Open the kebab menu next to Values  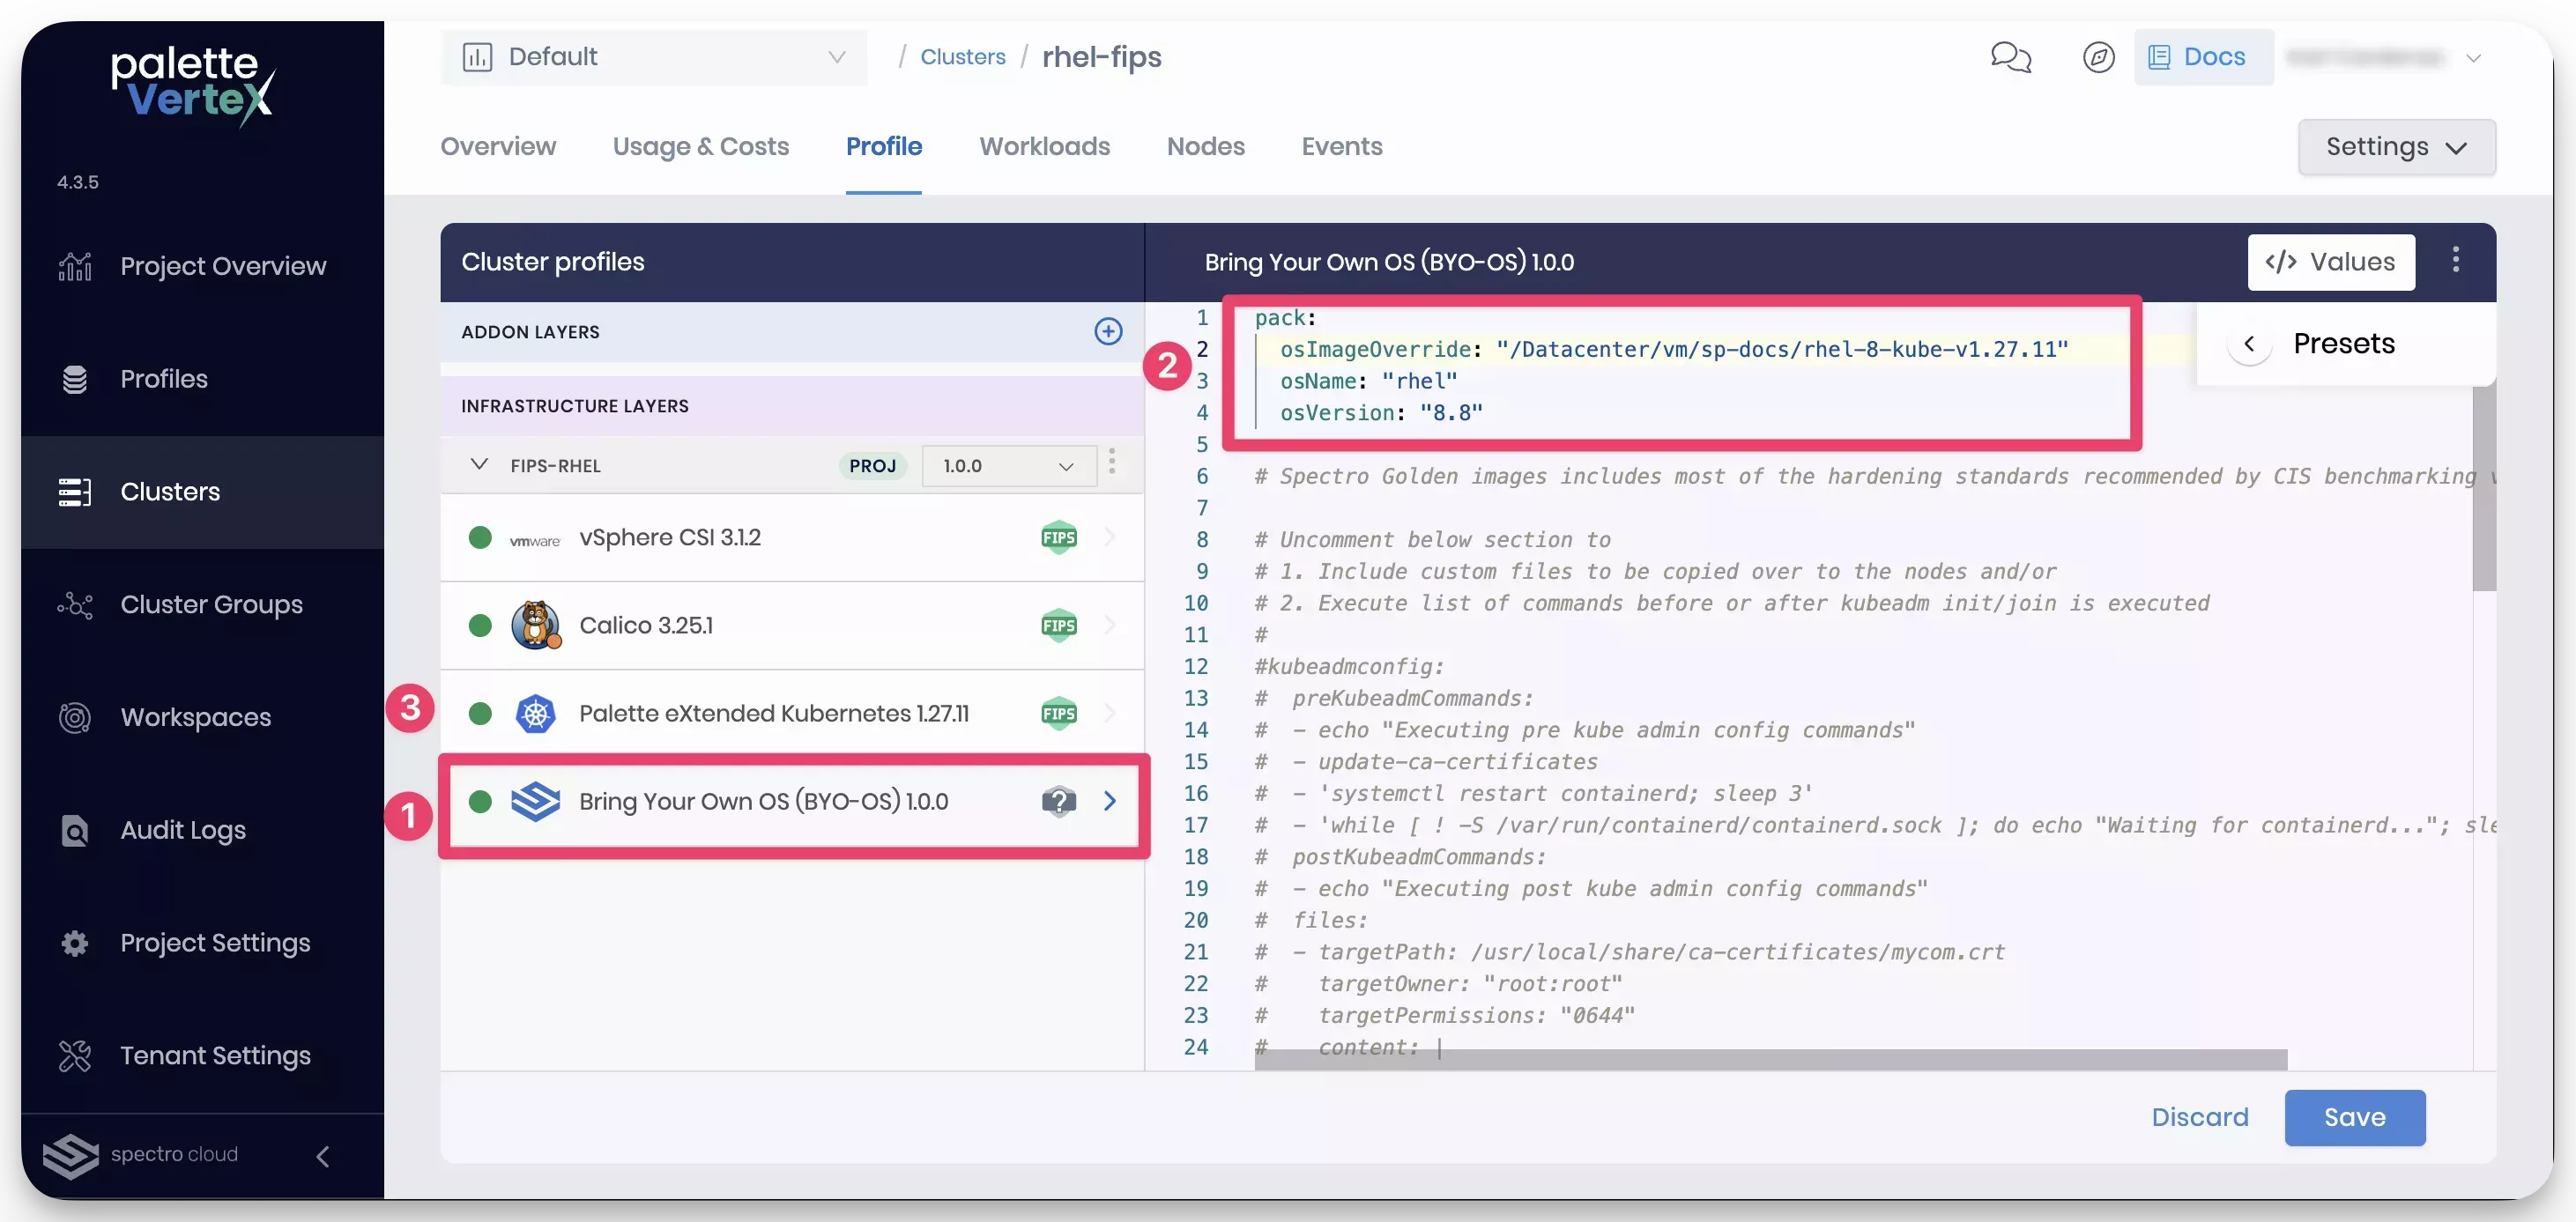pos(2456,261)
